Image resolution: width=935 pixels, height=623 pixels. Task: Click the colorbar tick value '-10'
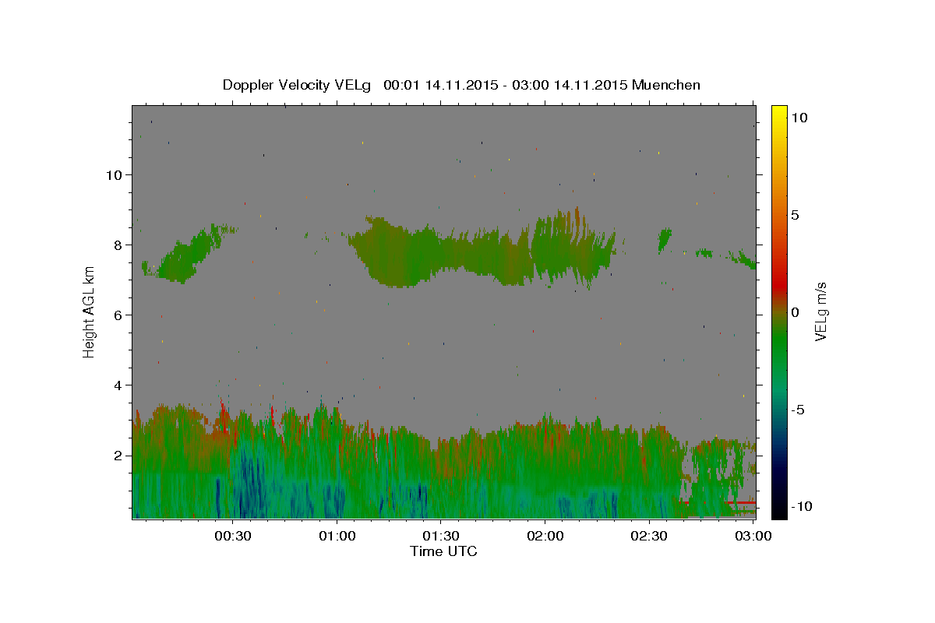[801, 506]
